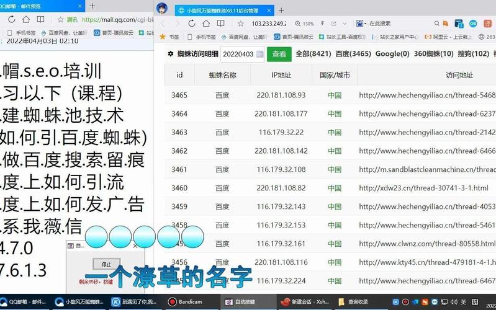Open 首页-腾讯微云 bookmark in QQ Mail window

114,33
